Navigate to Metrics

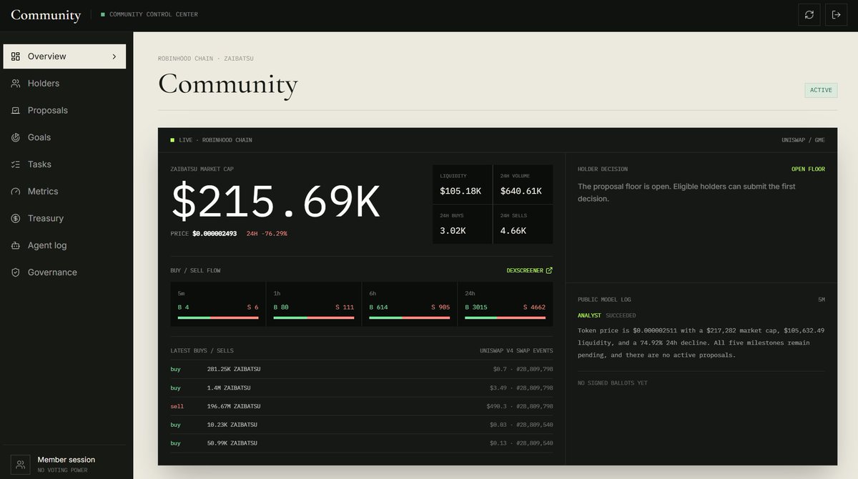click(x=64, y=192)
